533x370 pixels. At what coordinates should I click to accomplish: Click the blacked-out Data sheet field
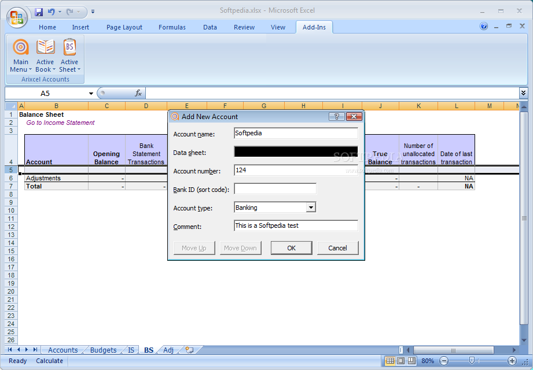pos(296,151)
